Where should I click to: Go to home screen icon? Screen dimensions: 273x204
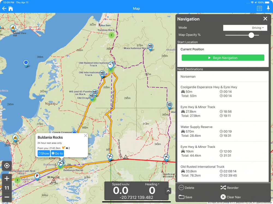click(x=11, y=9)
